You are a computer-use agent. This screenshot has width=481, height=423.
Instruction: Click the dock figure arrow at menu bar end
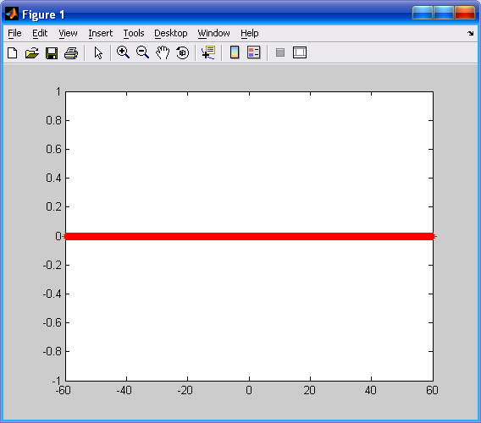(471, 33)
